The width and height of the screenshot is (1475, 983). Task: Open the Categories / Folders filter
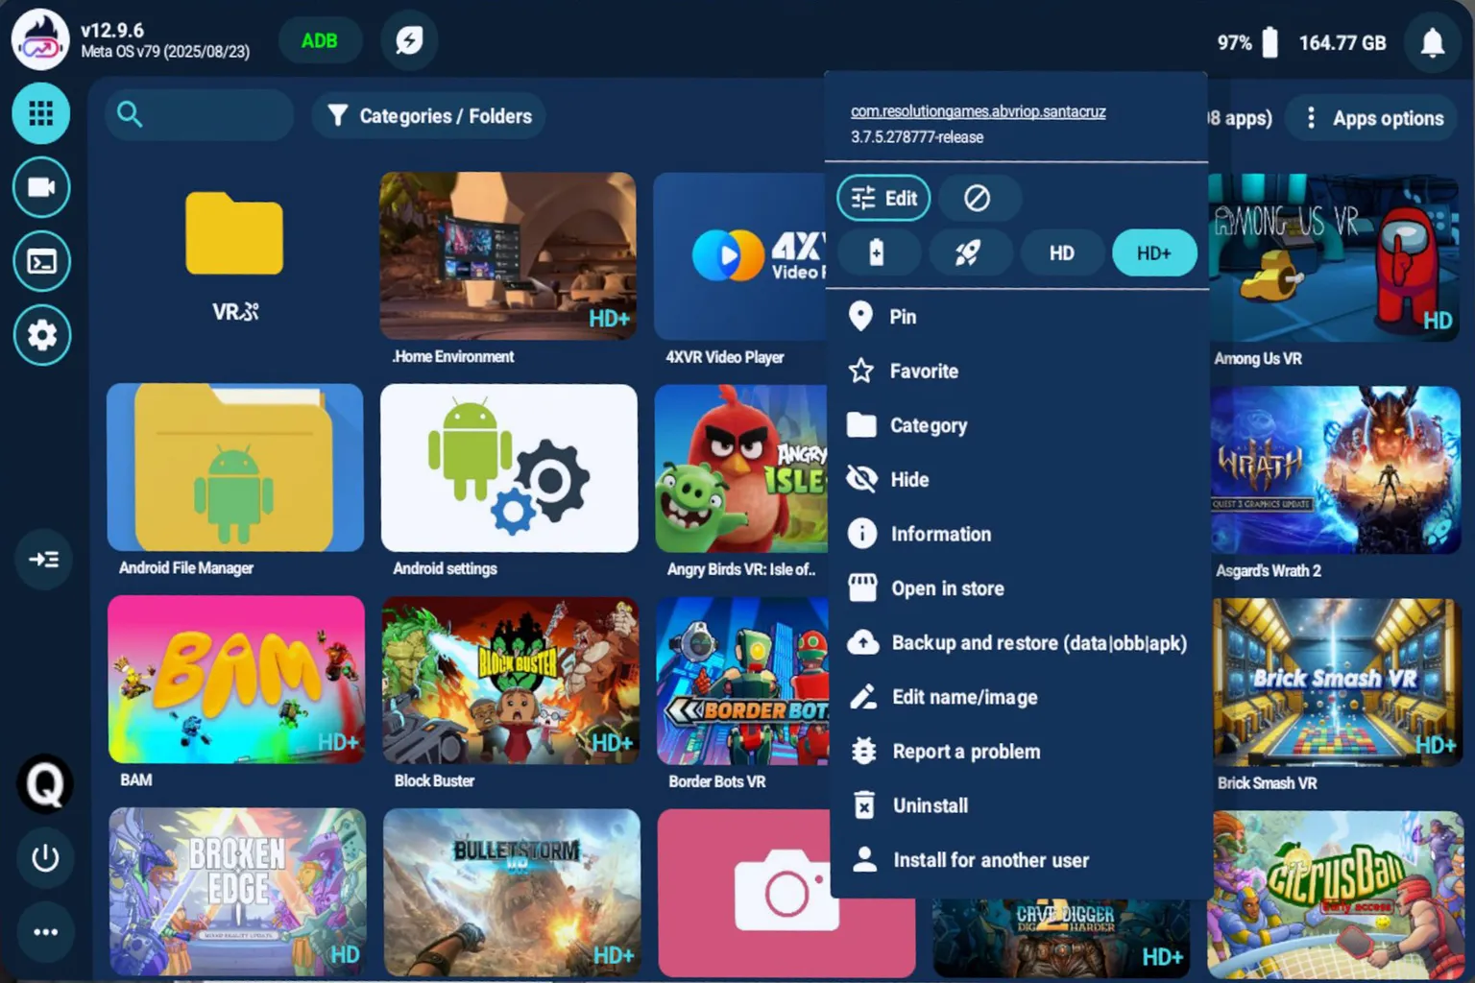(429, 116)
